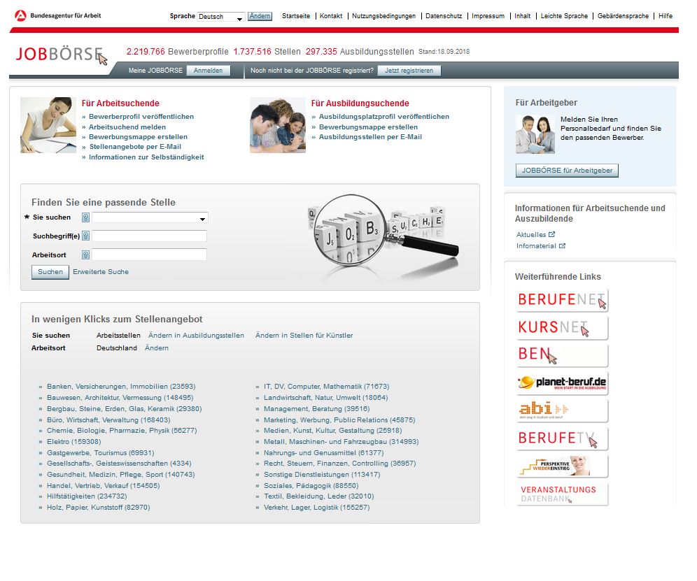Screen dimensions: 697x581
Task: Open the KURSNET logo link
Action: (563, 328)
